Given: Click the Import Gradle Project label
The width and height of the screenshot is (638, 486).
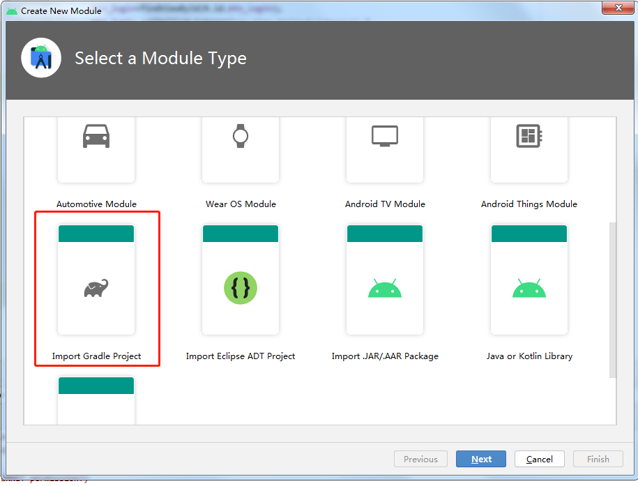Looking at the screenshot, I should click(x=96, y=356).
